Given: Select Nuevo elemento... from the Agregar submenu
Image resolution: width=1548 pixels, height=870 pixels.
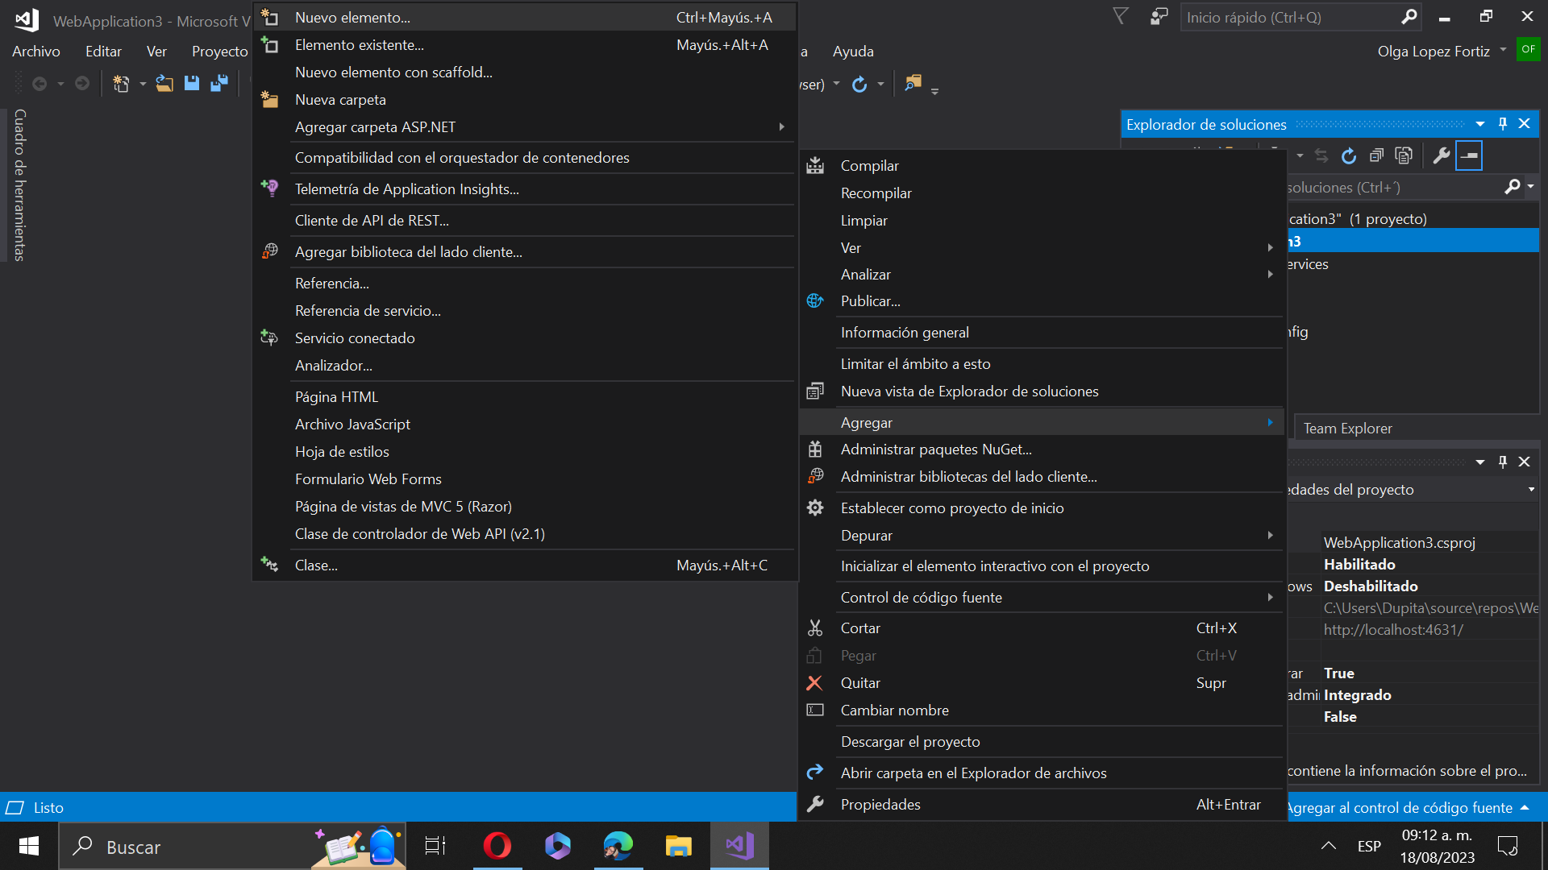Looking at the screenshot, I should (x=352, y=18).
